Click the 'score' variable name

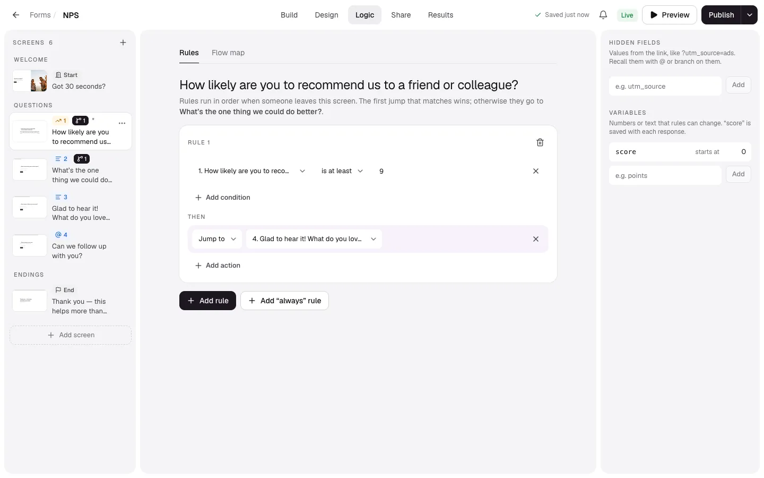(x=626, y=152)
